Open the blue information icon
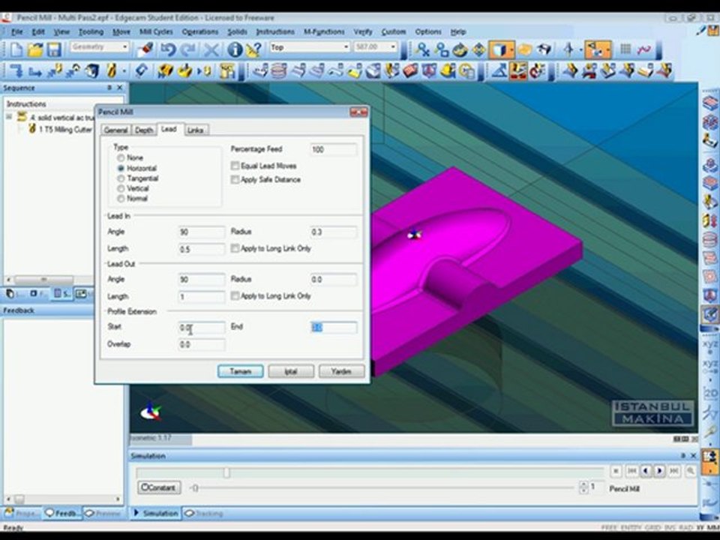Viewport: 720px width, 540px height. coord(235,49)
